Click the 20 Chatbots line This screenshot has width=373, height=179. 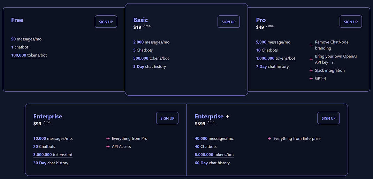pos(44,147)
